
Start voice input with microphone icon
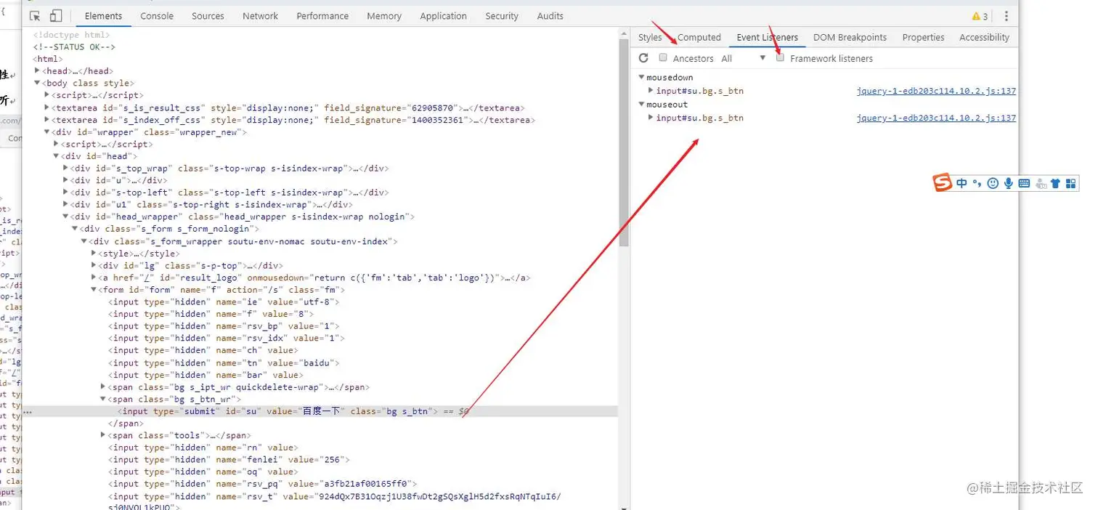[x=1009, y=184]
